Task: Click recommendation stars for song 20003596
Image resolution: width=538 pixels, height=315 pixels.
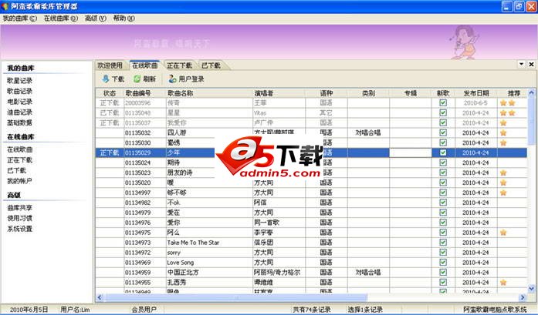Action: click(x=507, y=102)
